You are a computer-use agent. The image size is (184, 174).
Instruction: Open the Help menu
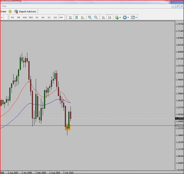click(x=4, y=6)
